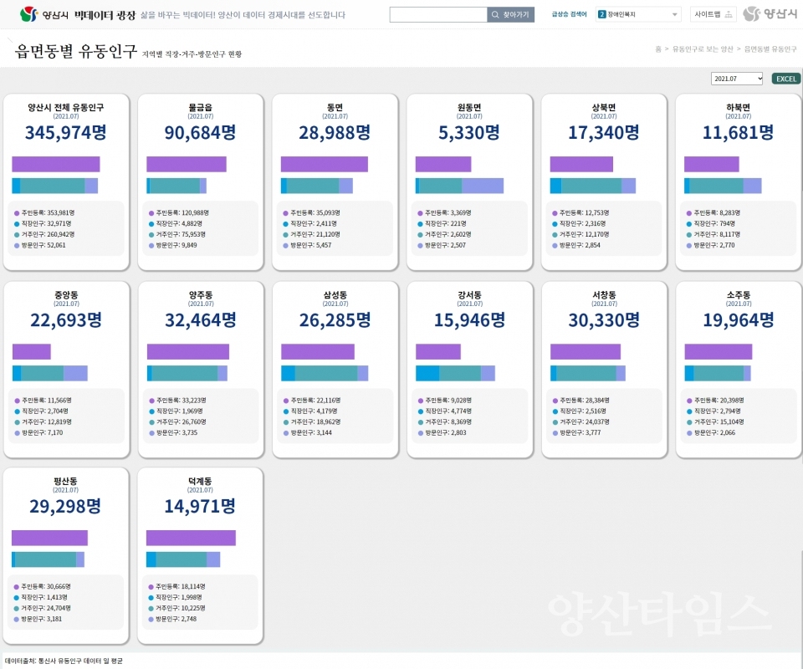Focus the header search input box

(x=438, y=15)
